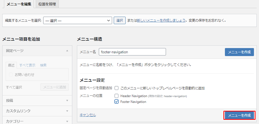
Task: Follow the 新しいメニューを作成しましょう link
Action: tap(161, 21)
